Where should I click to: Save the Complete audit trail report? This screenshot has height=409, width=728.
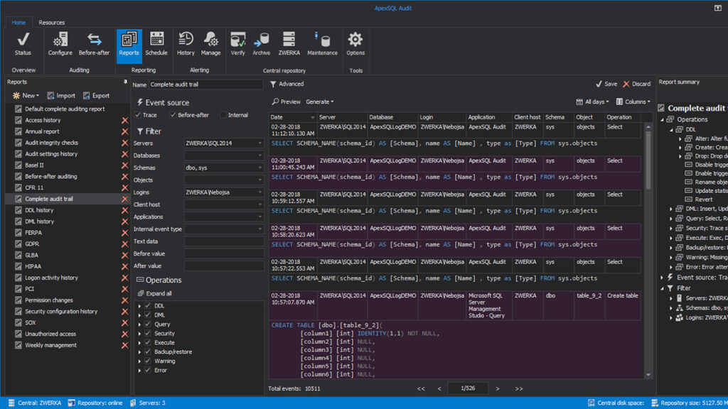coord(609,83)
